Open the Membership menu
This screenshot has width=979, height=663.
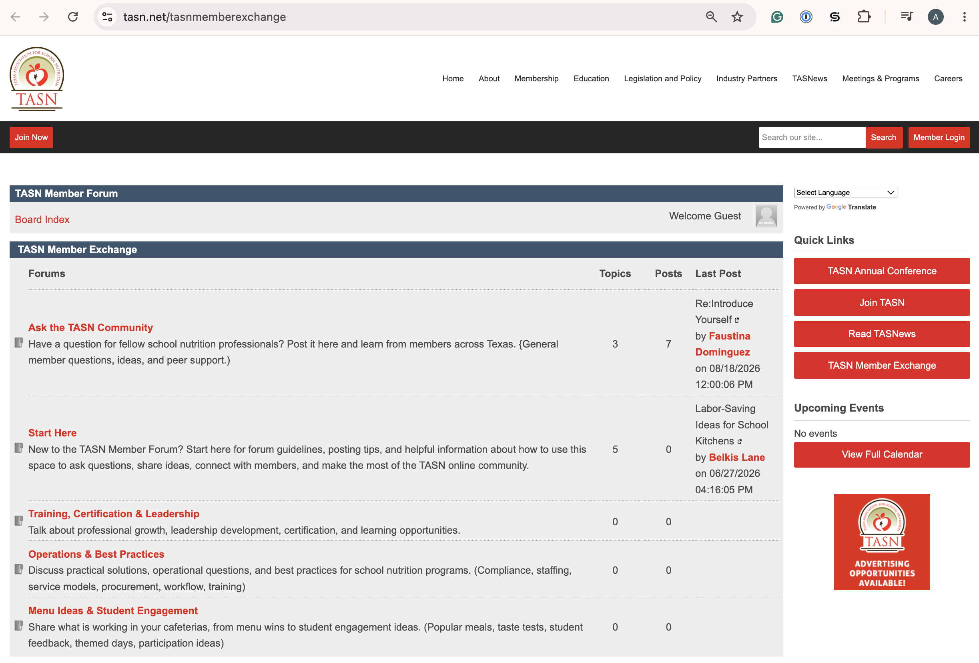tap(536, 78)
